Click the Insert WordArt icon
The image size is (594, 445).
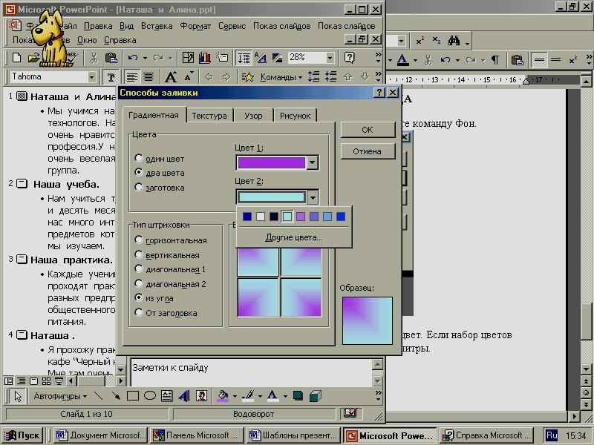click(x=184, y=396)
